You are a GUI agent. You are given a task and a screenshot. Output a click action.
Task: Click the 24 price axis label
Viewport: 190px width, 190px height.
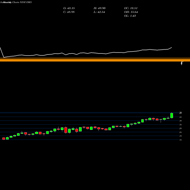(x=180, y=132)
